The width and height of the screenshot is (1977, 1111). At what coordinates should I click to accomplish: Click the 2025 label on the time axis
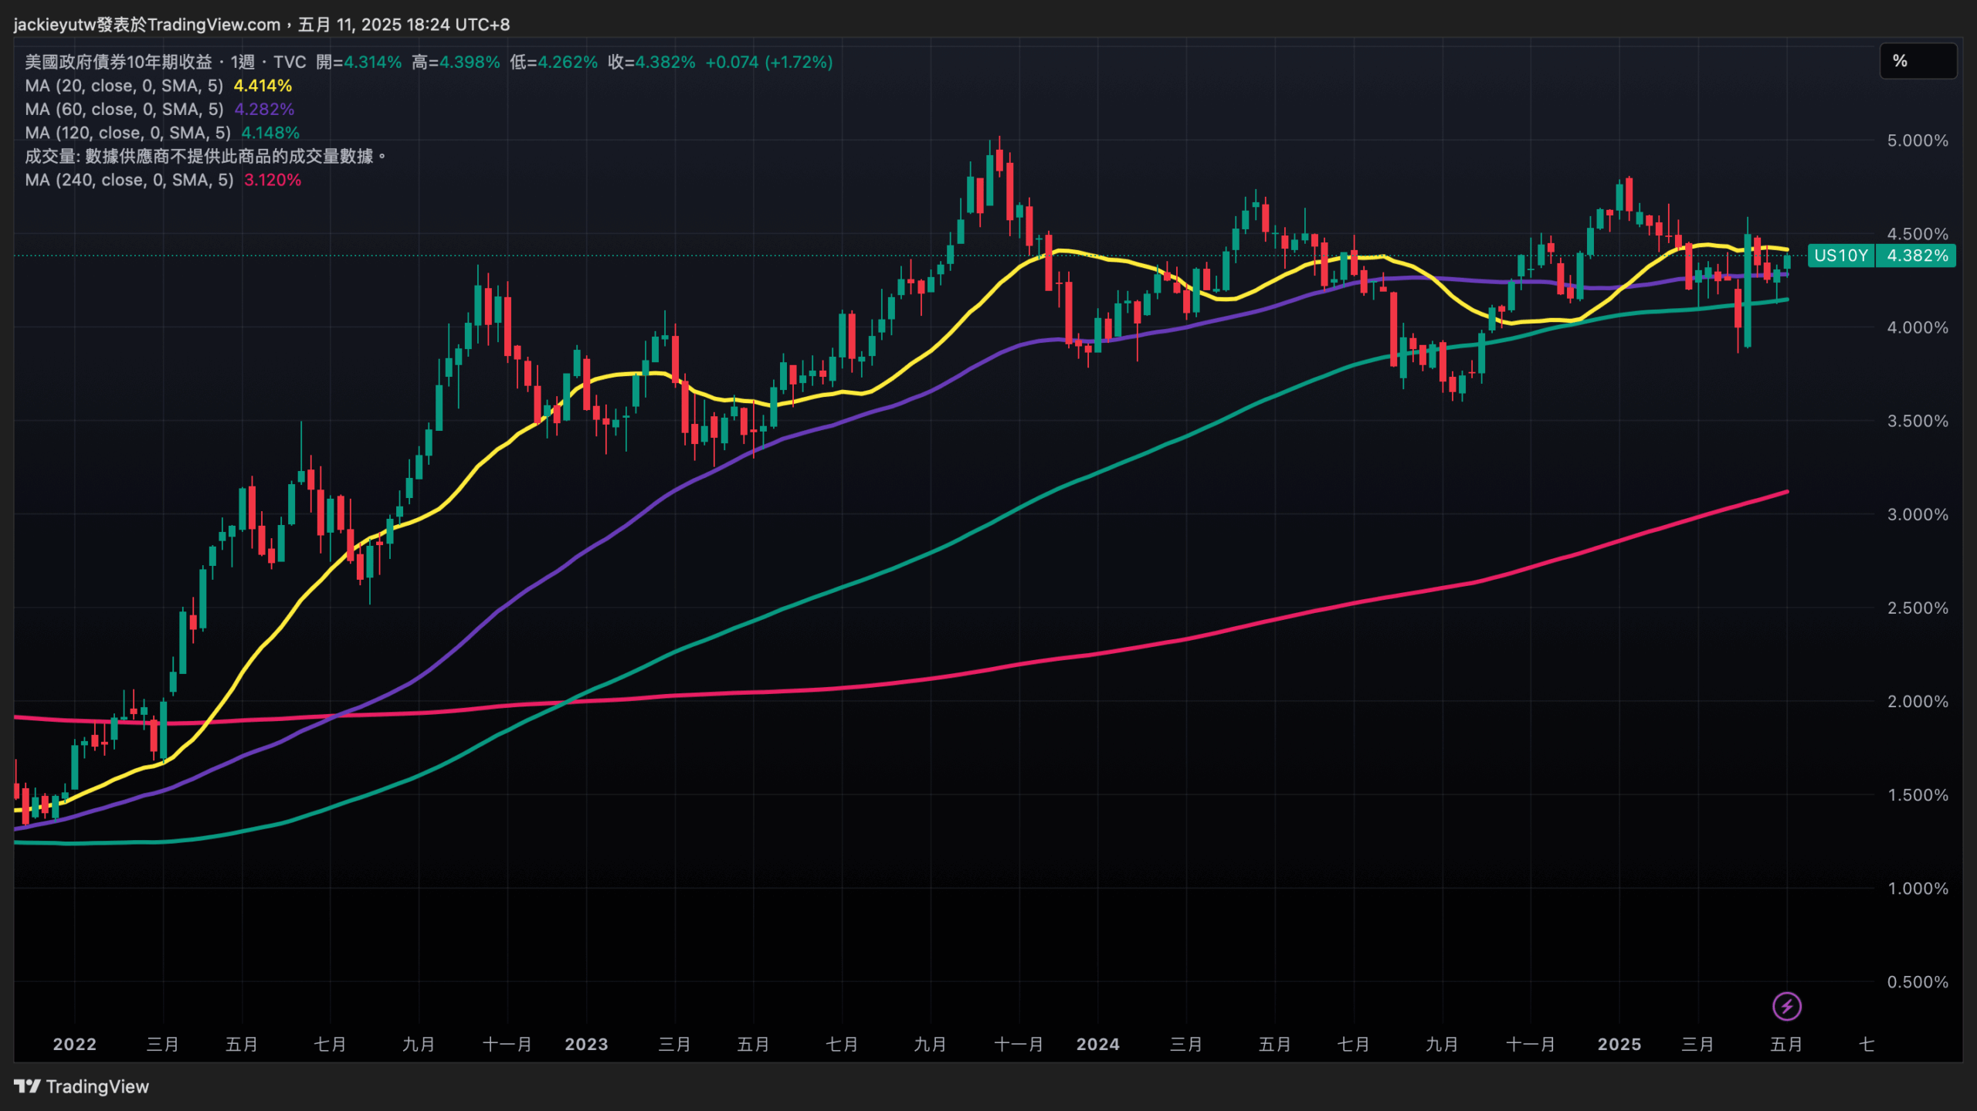pyautogui.click(x=1619, y=1044)
